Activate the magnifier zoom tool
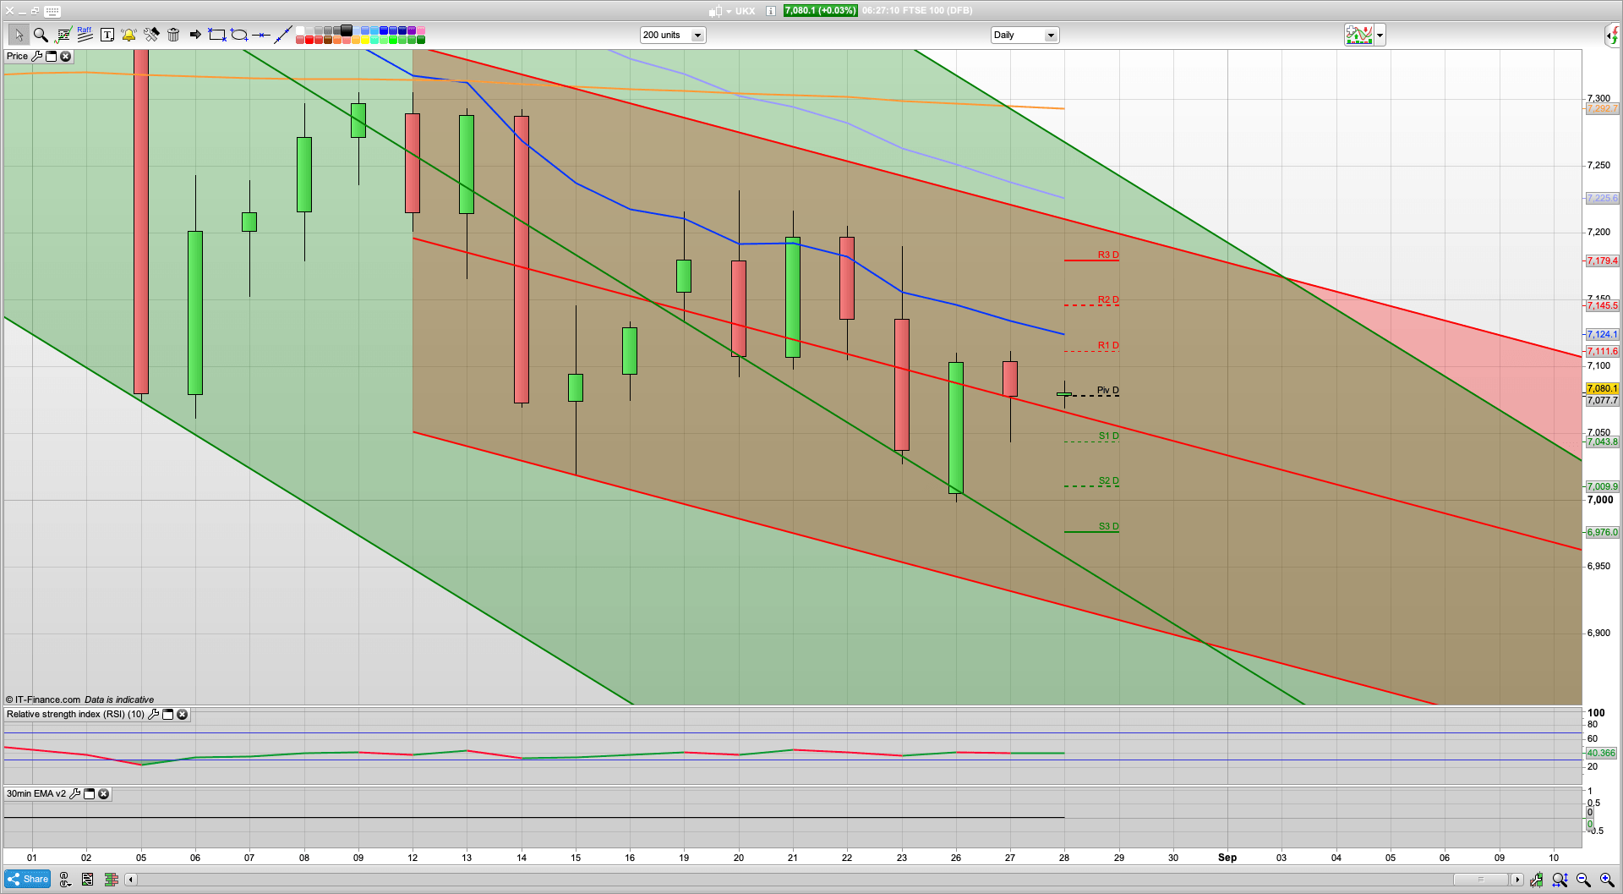 click(x=41, y=35)
